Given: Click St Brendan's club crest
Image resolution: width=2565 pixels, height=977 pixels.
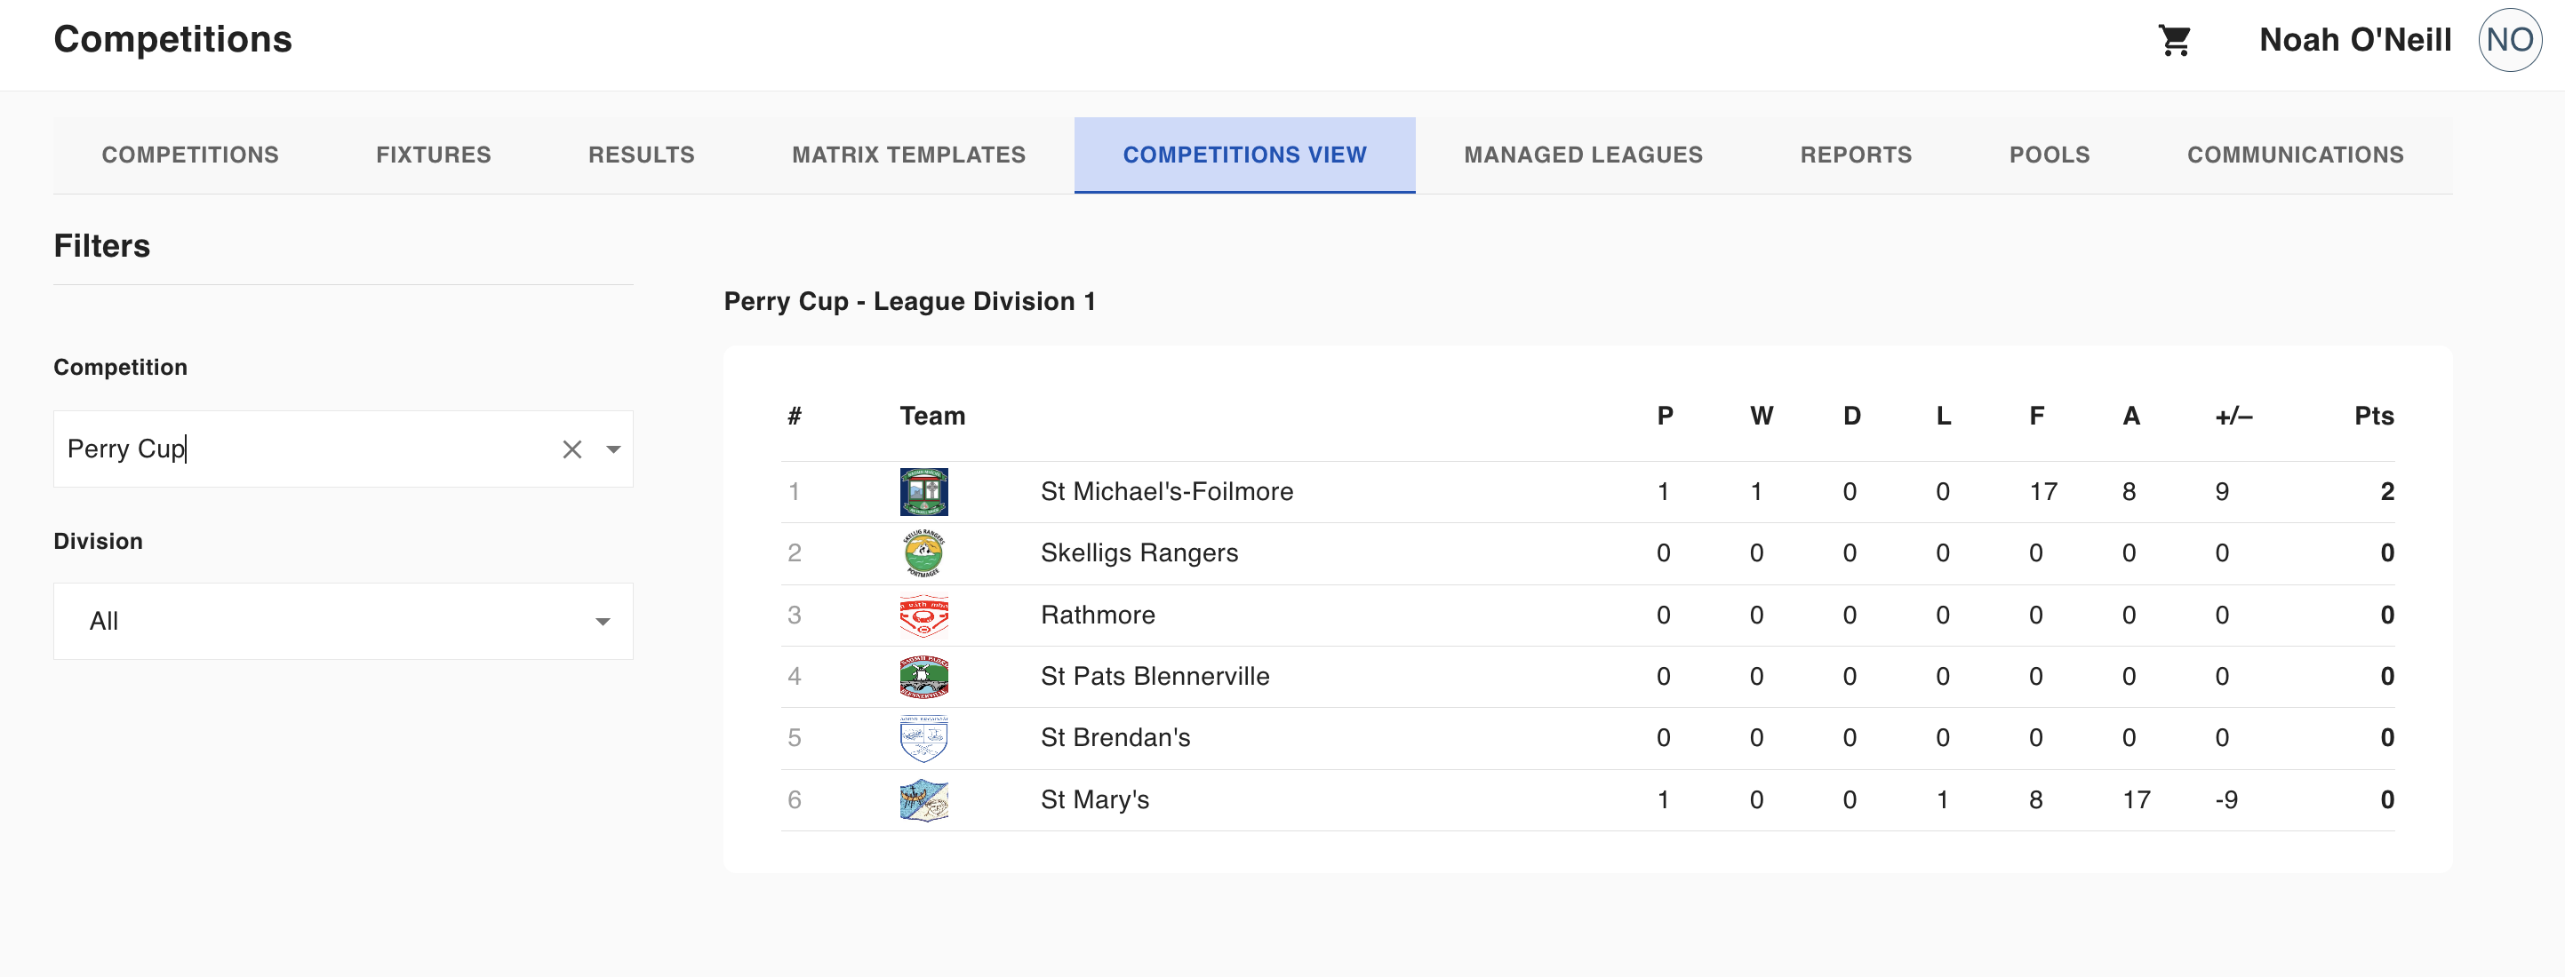Looking at the screenshot, I should 923,738.
